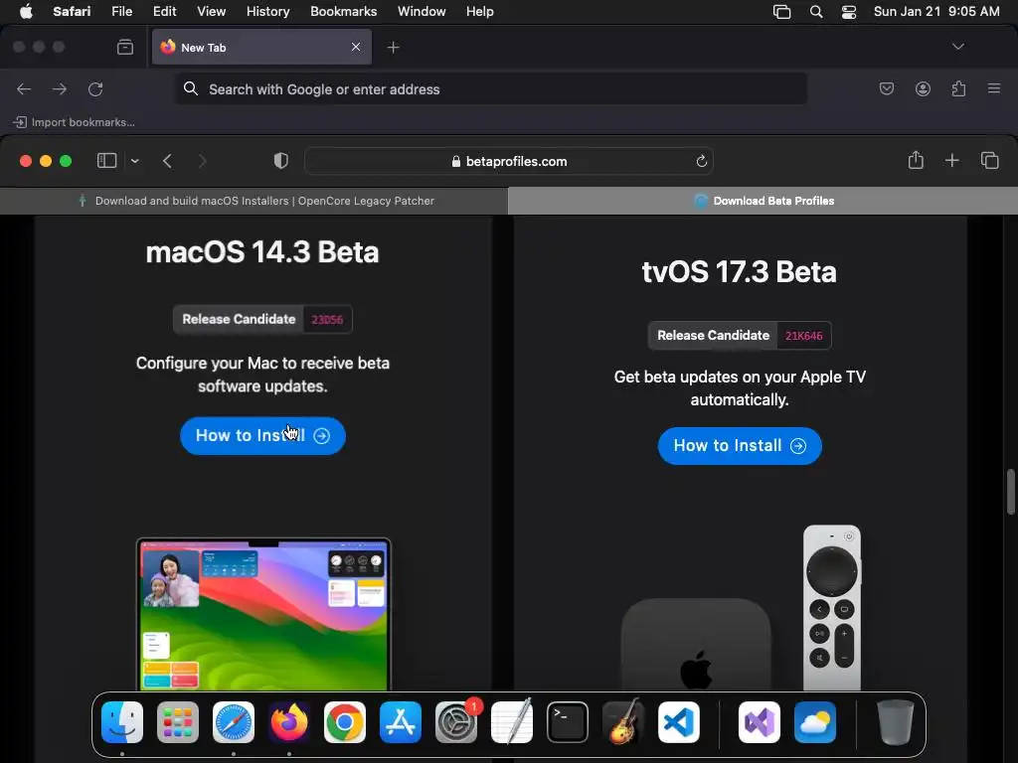
Task: Click macOS 14.3 How to Install button
Action: 262,435
